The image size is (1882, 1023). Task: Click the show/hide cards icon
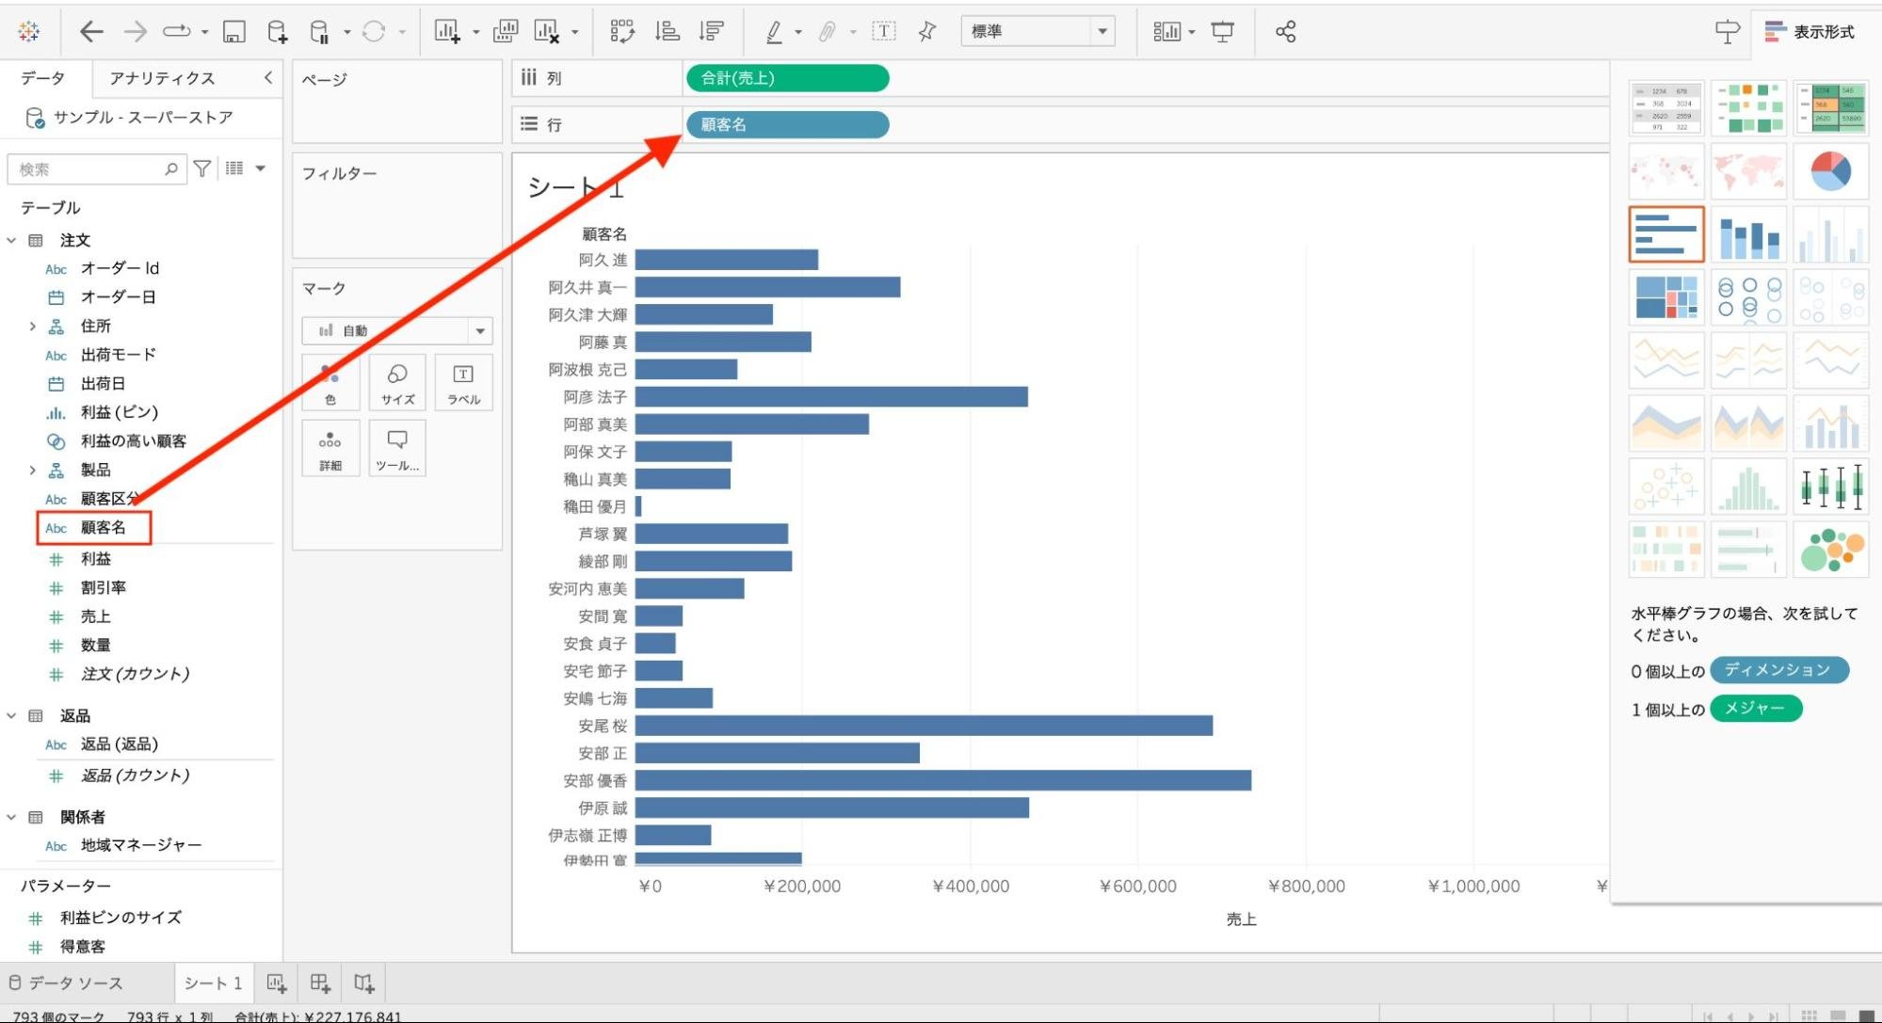1166,32
